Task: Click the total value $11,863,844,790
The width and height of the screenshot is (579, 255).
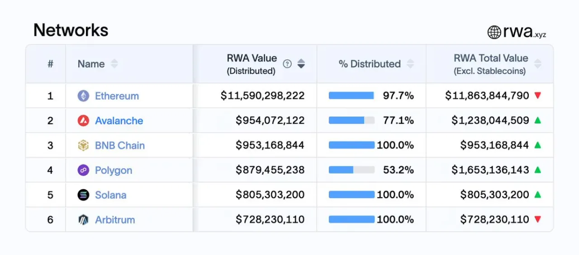Action: click(x=487, y=96)
